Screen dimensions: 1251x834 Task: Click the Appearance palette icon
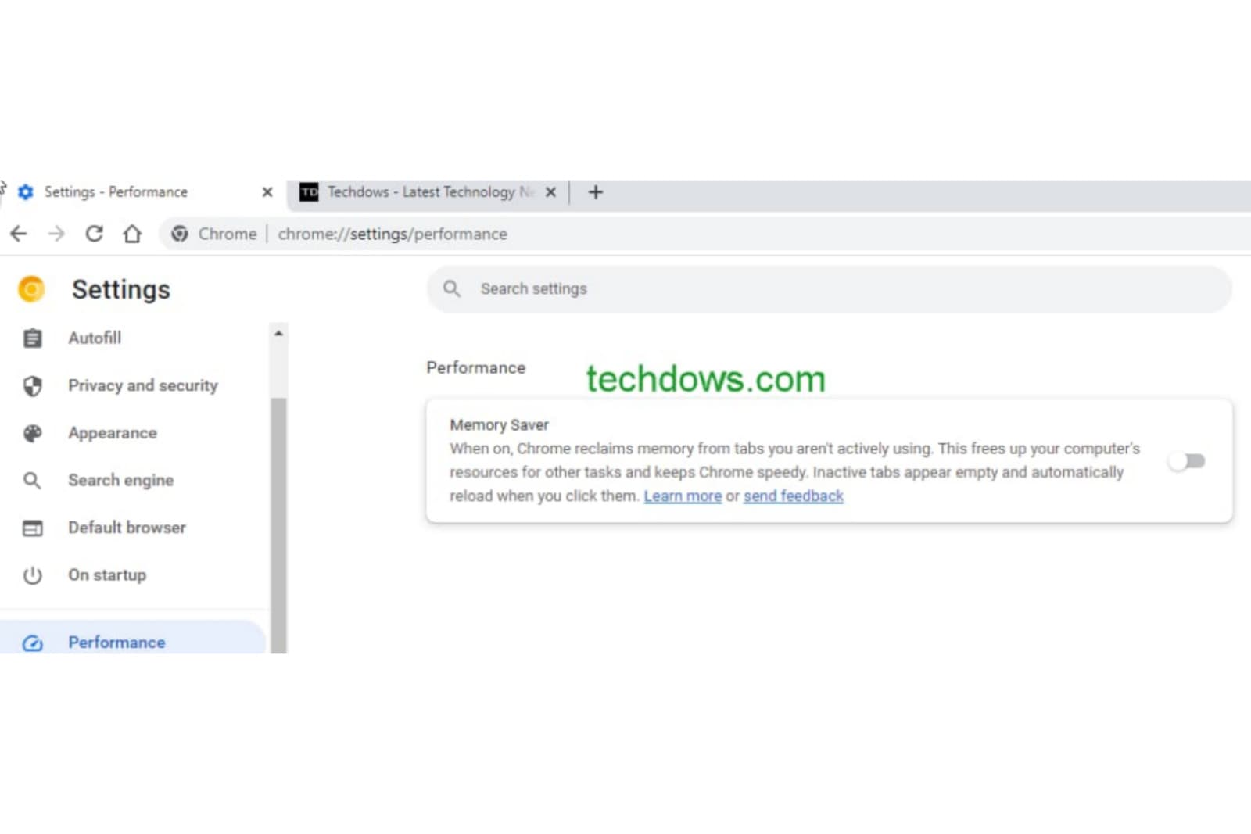pyautogui.click(x=32, y=434)
